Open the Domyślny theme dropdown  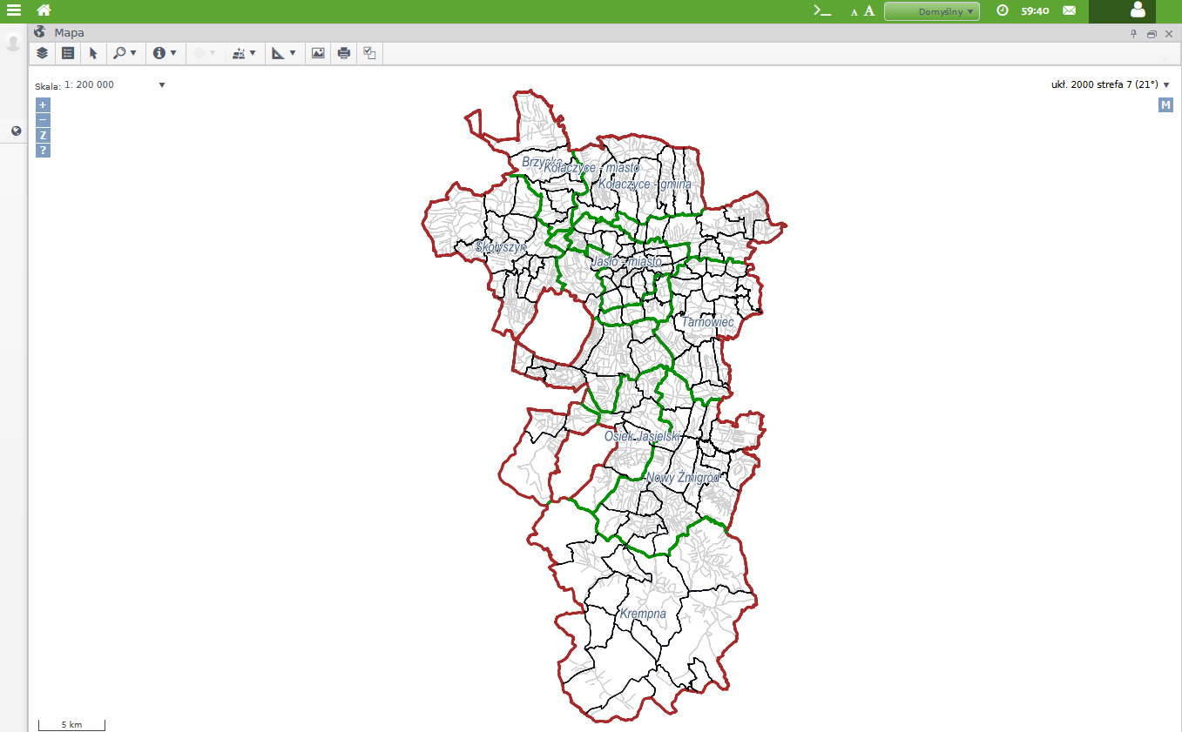click(931, 11)
